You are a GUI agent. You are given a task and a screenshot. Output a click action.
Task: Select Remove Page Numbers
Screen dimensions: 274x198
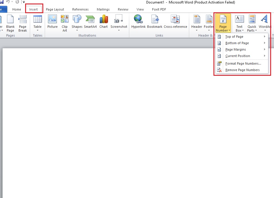pos(242,70)
